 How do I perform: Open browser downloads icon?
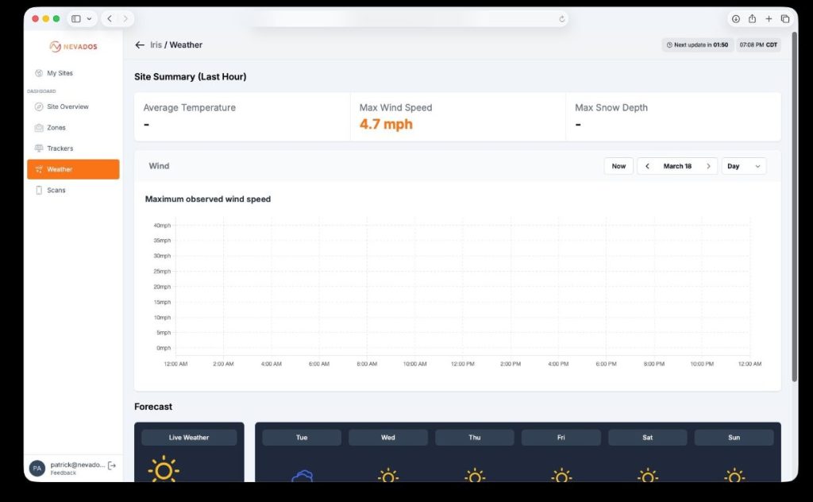[735, 19]
